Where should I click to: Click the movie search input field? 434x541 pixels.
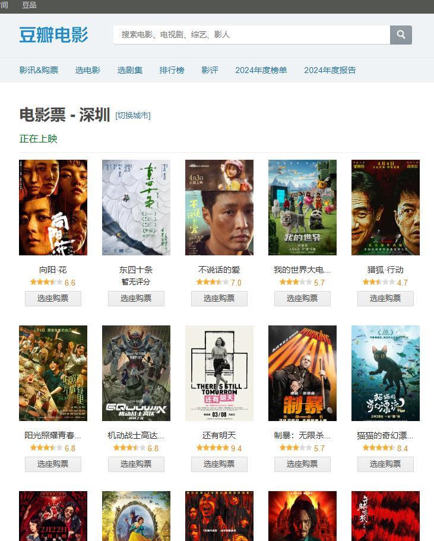coord(252,35)
